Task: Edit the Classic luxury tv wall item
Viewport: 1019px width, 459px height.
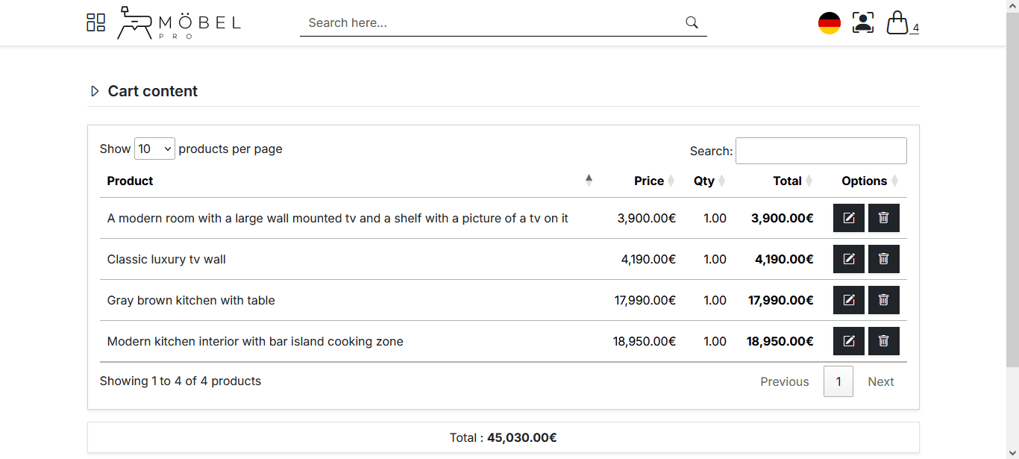Action: coord(849,259)
